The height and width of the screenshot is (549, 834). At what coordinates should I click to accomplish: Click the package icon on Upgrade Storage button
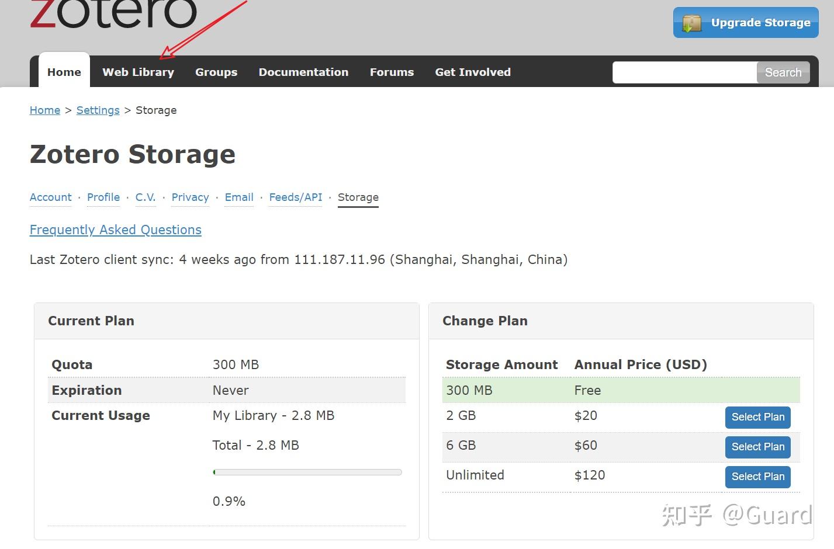[x=693, y=23]
